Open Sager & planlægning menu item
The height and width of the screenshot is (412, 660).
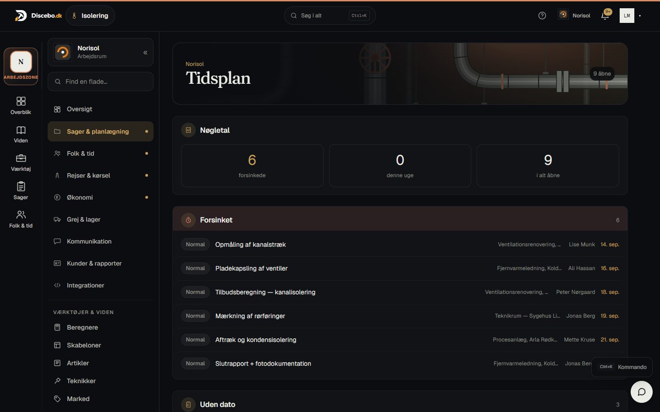pyautogui.click(x=100, y=131)
